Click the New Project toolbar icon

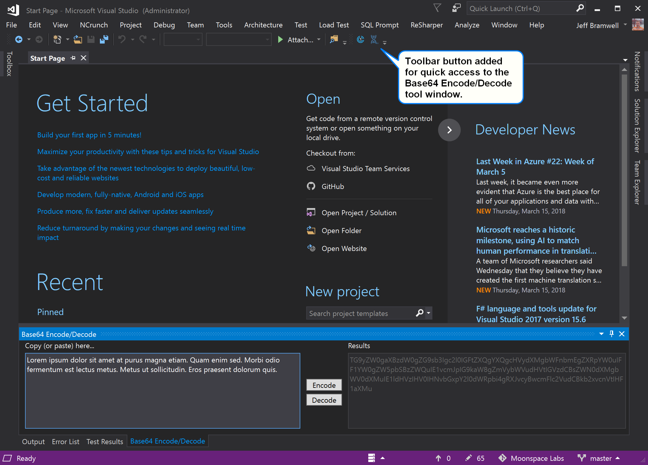click(57, 39)
